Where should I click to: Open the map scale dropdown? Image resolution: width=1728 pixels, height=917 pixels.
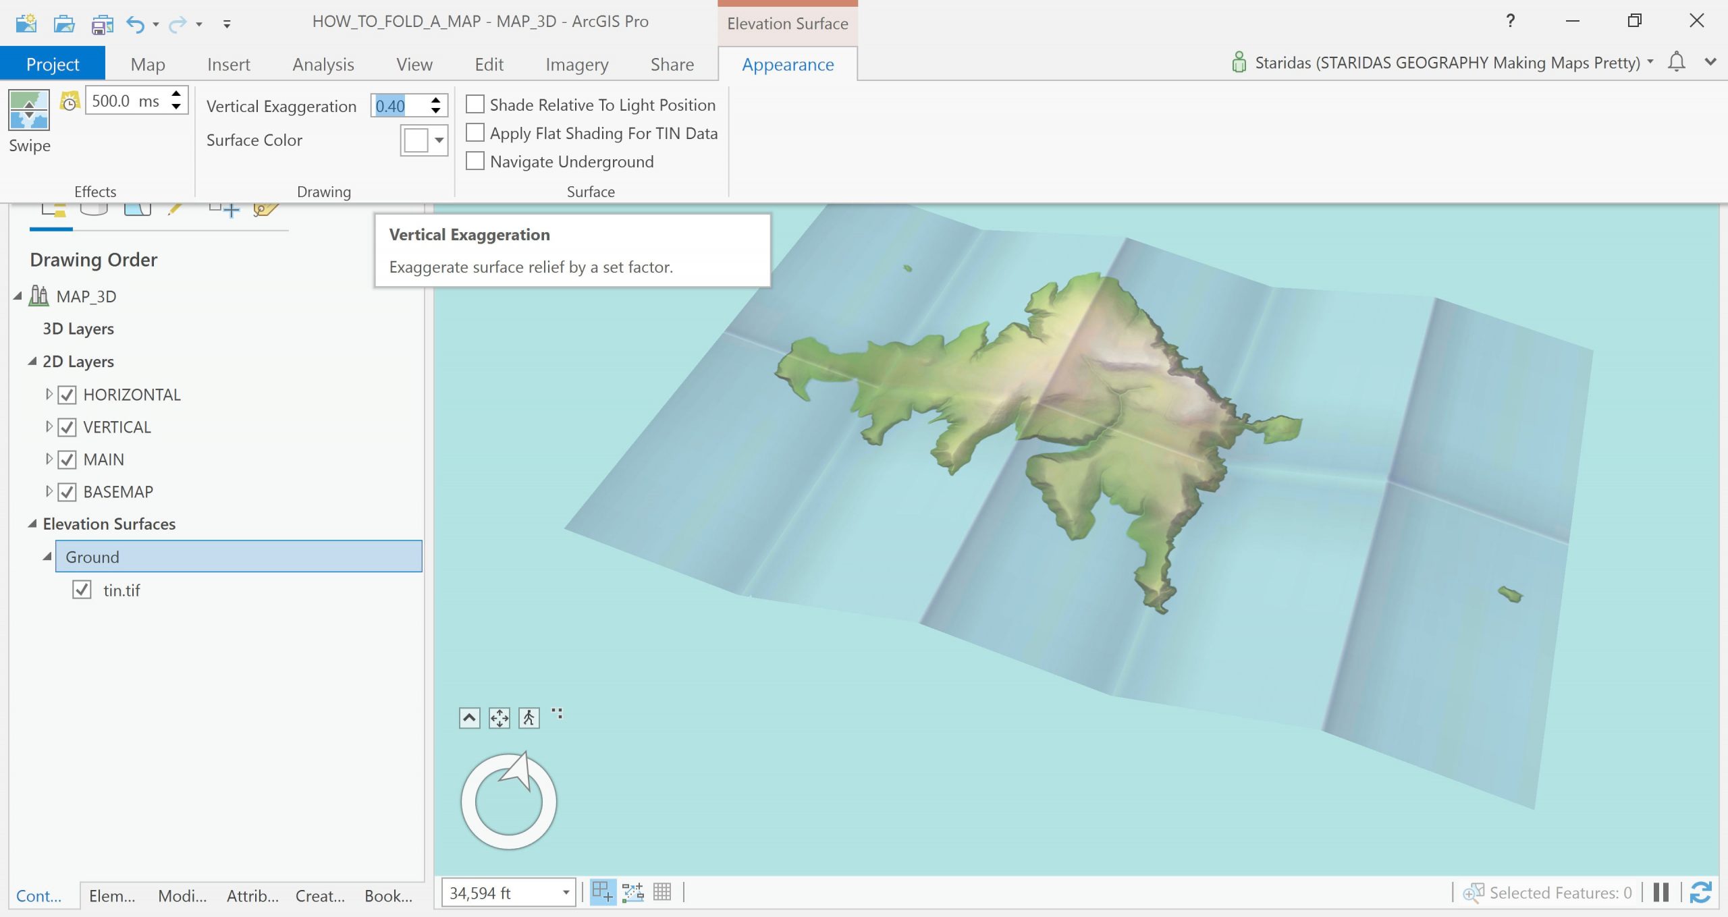tap(566, 893)
